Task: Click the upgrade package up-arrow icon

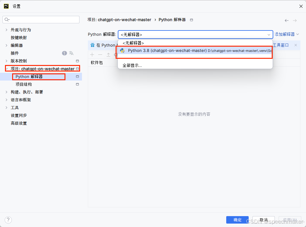Action: point(108,55)
